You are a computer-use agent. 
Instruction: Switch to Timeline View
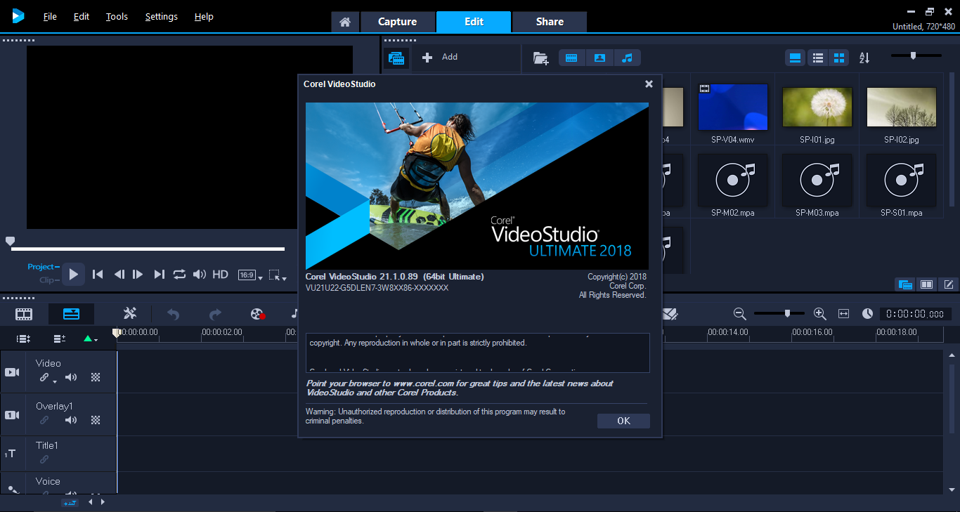click(71, 314)
